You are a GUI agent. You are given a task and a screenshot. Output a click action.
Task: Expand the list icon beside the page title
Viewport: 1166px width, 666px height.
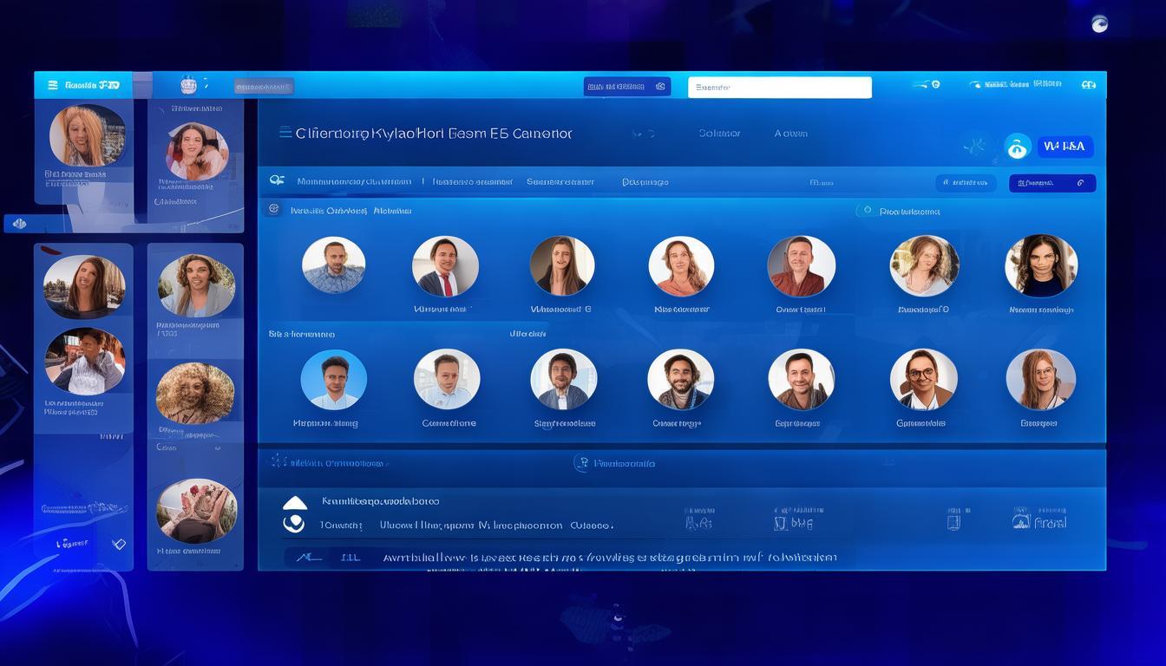tap(285, 133)
